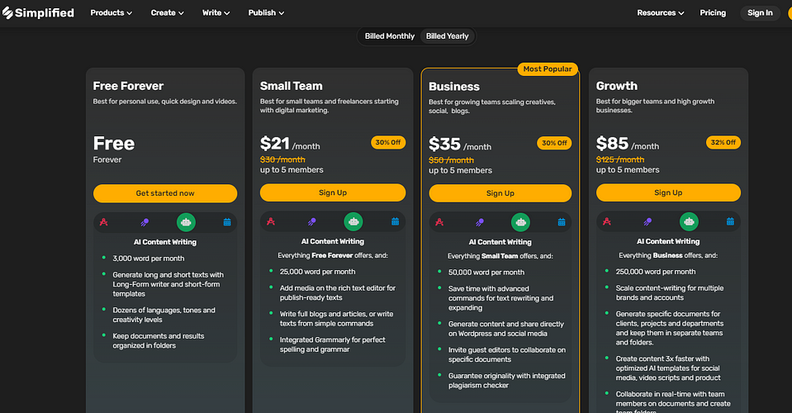Expand the Resources dropdown menu

tap(661, 13)
